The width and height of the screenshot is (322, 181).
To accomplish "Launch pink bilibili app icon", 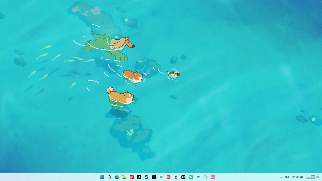I will tap(213, 177).
